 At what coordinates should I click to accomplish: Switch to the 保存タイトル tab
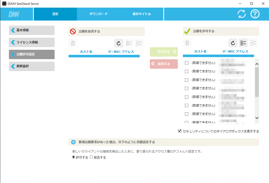tap(142, 14)
